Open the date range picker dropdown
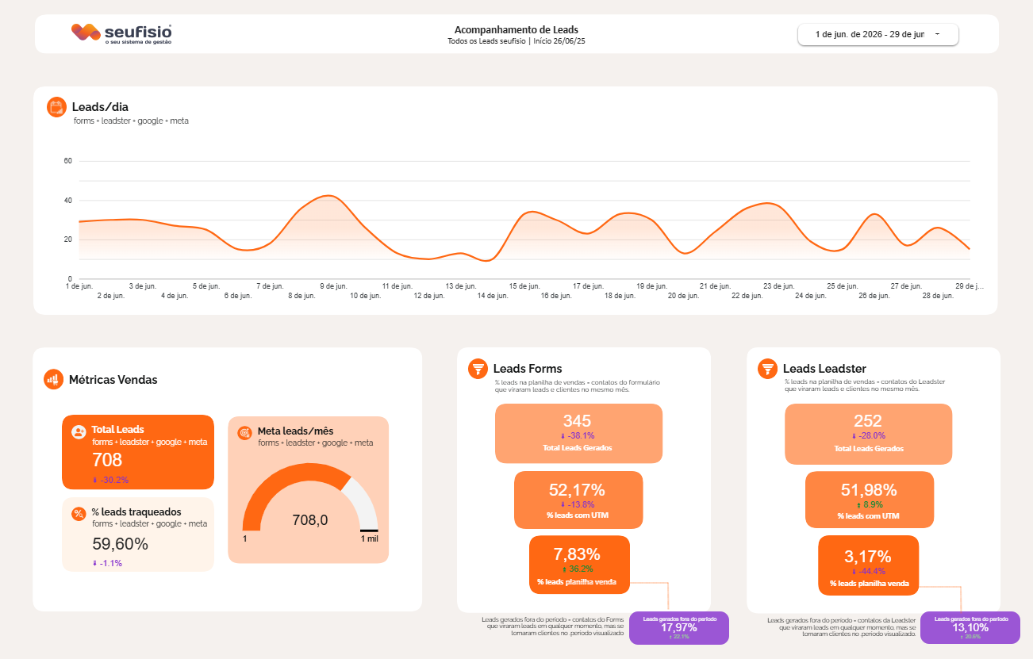 (877, 34)
